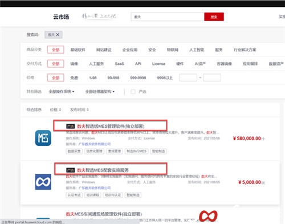The width and height of the screenshot is (285, 224).
Task: Expand the 全部处理器架构 dropdown
Action: click(100, 92)
